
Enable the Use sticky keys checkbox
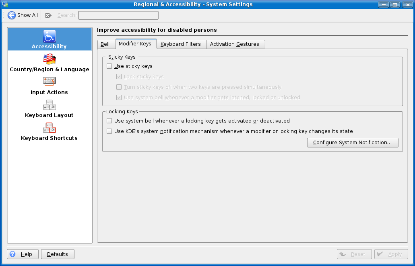click(x=109, y=66)
